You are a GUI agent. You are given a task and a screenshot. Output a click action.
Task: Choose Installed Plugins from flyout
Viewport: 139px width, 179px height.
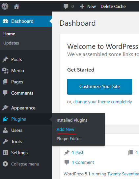pos(72,120)
